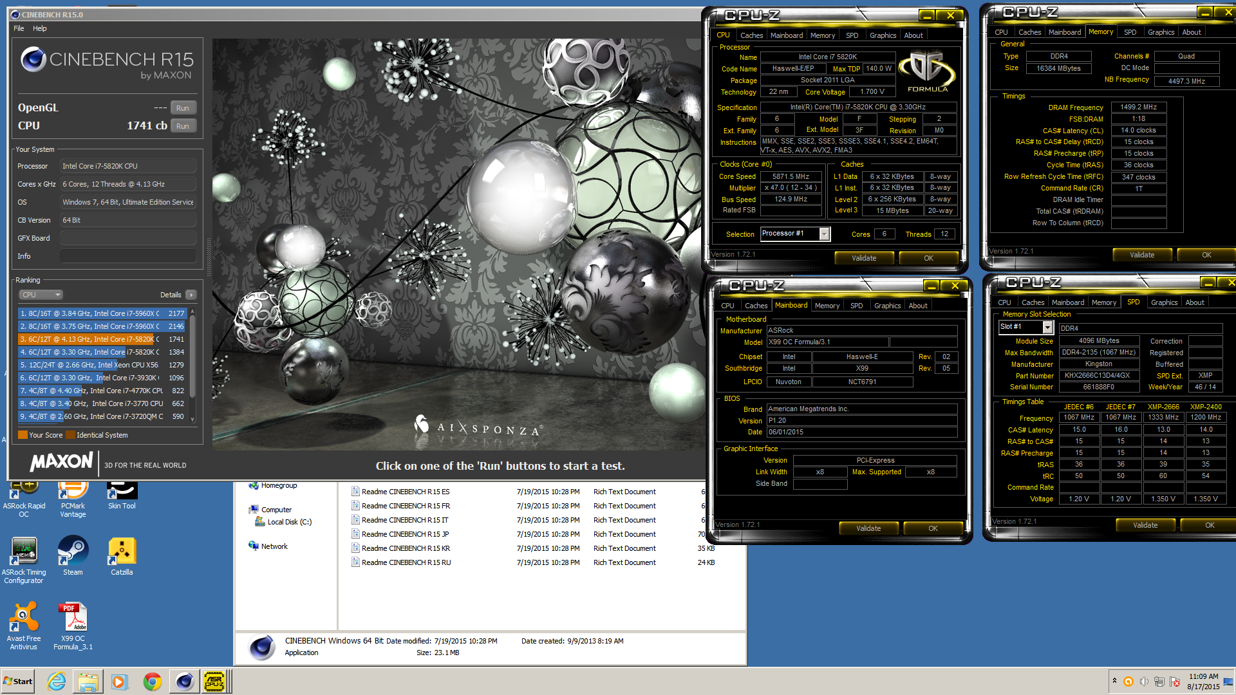Switch to Graphics tab in CPU-Z Memory window

1161,32
